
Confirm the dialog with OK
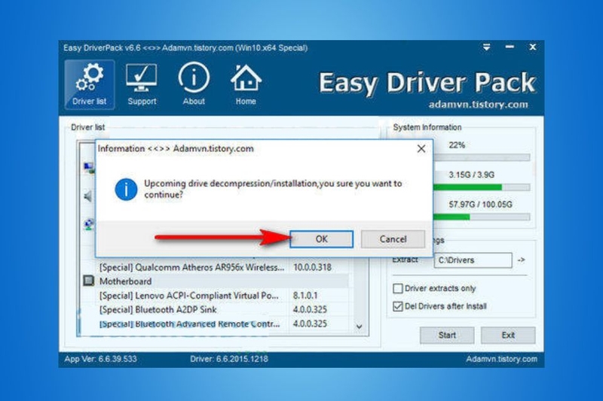point(322,239)
